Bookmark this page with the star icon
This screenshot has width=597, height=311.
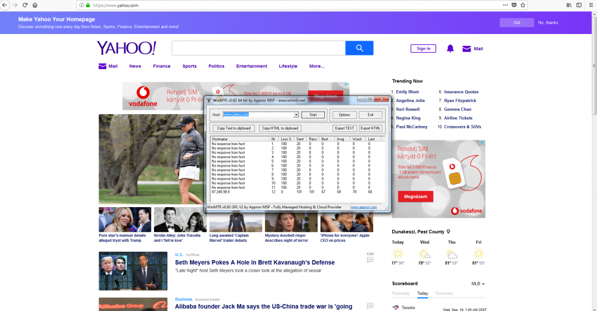[x=523, y=5]
